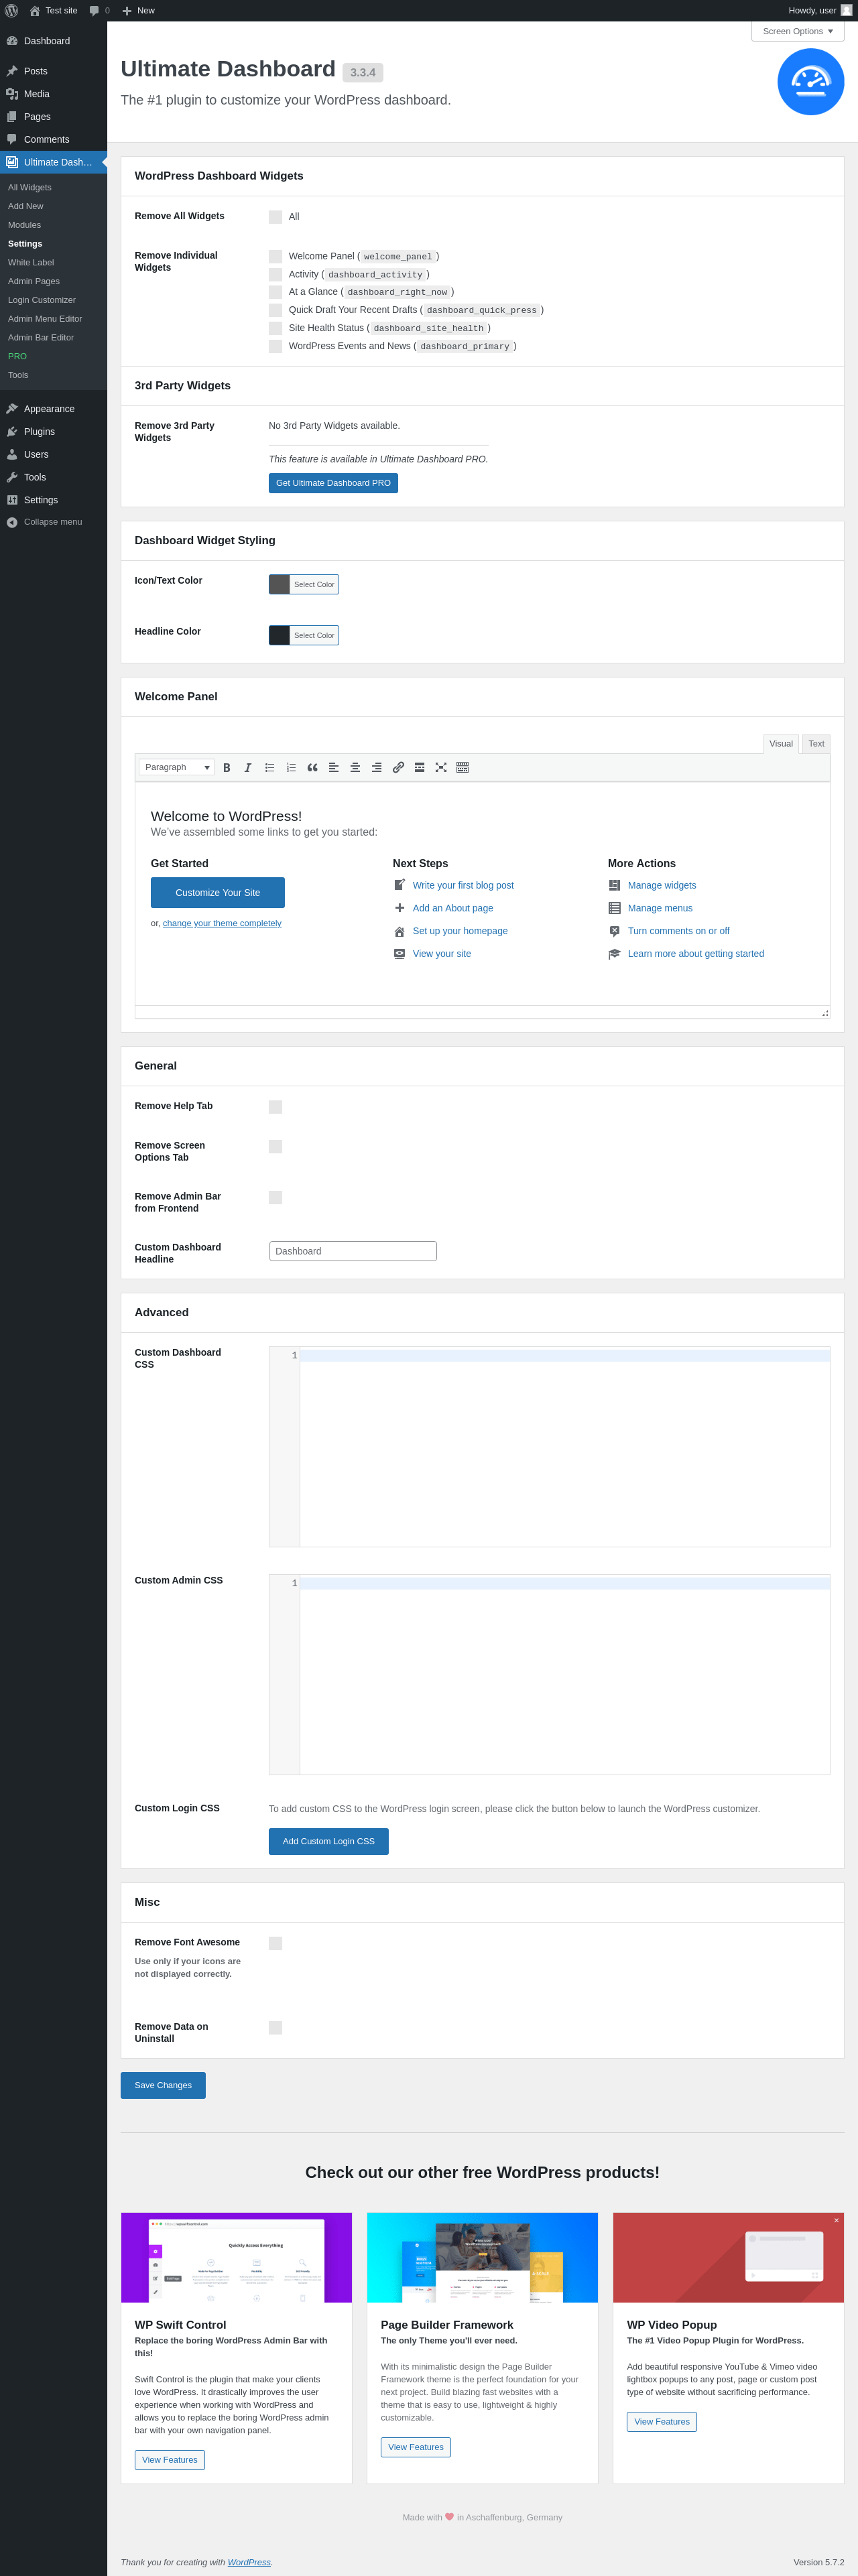Screen dimensions: 858x2576
Task: Click the Add Custom Login CSS button
Action: tap(328, 1841)
